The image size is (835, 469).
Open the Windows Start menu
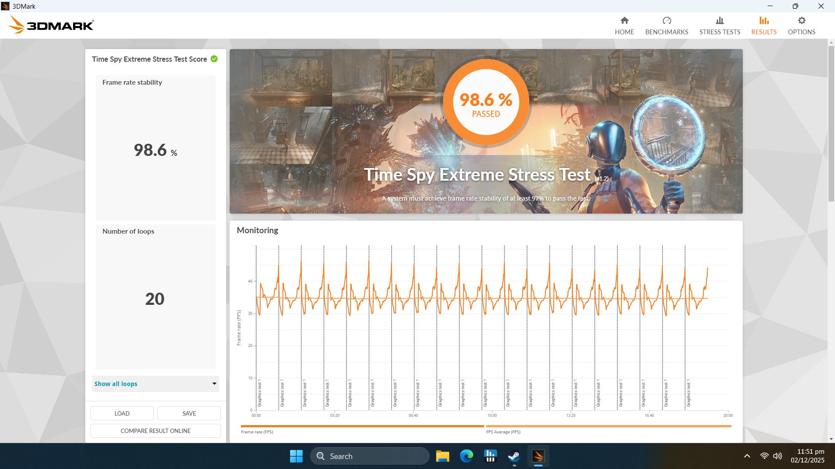(296, 456)
